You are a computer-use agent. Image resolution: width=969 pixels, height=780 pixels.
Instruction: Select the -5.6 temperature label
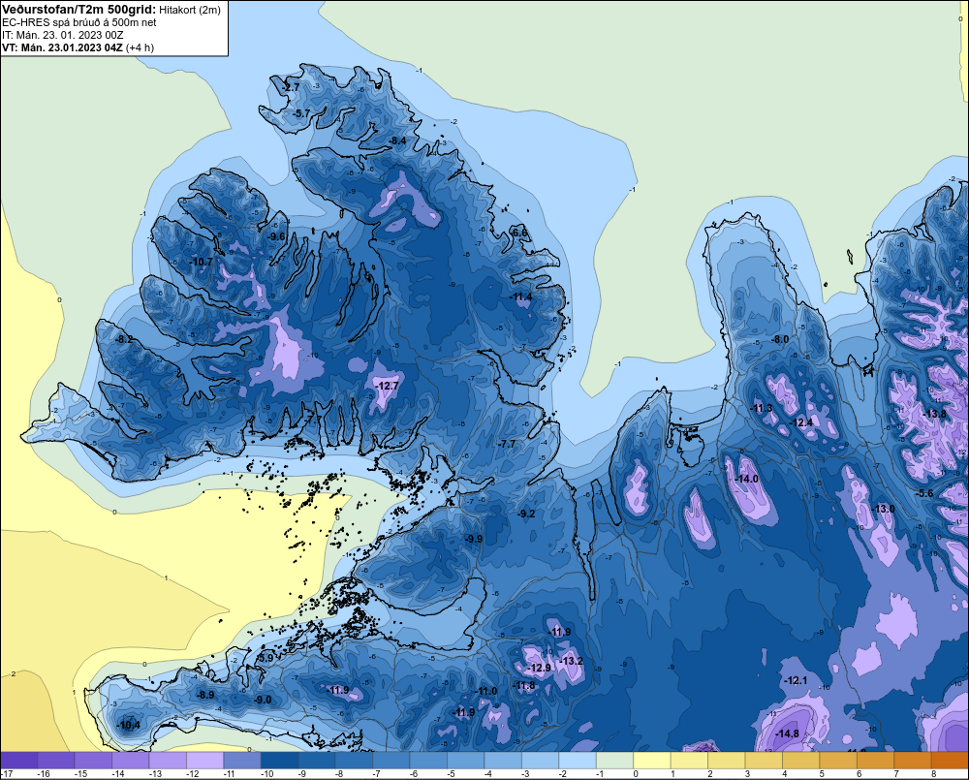pos(924,492)
